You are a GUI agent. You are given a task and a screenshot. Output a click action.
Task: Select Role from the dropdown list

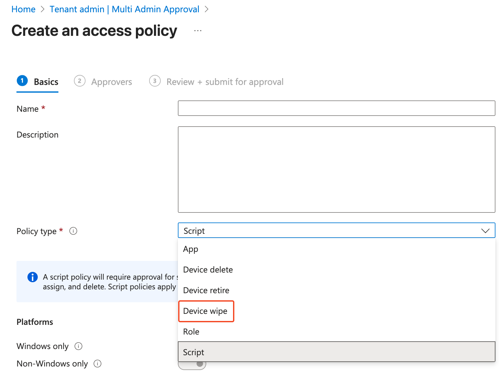click(191, 332)
